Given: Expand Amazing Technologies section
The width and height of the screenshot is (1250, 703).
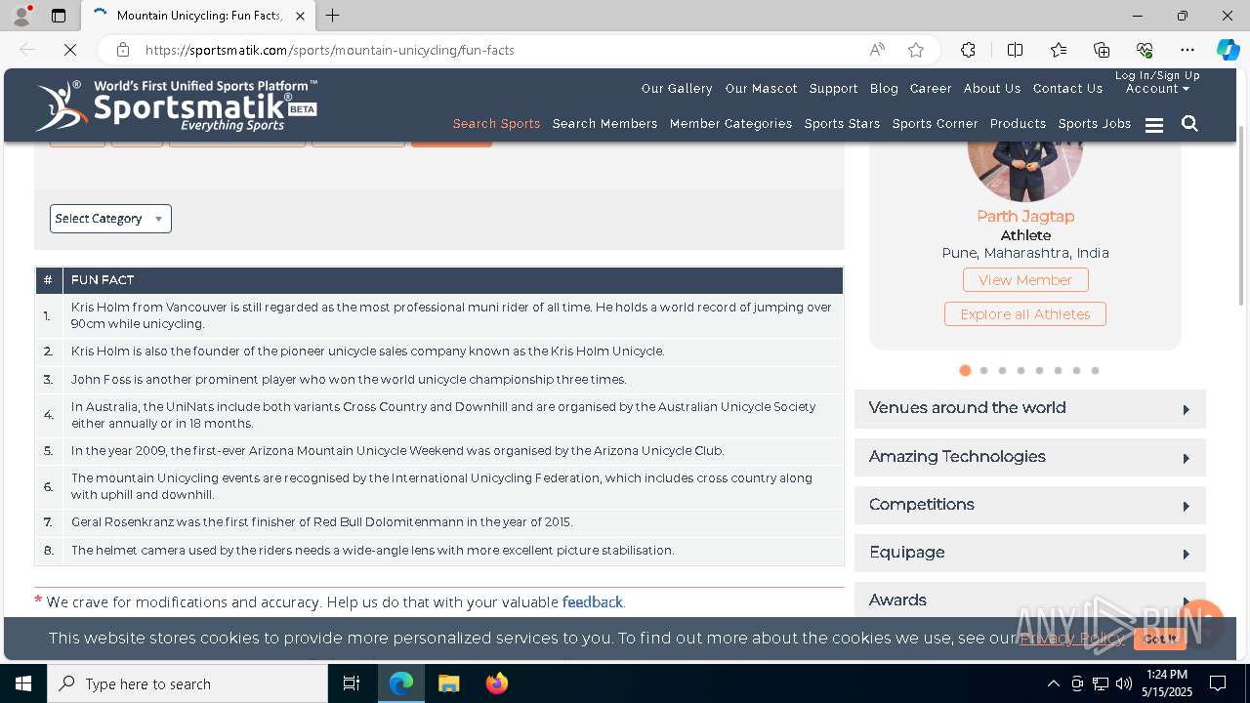Looking at the screenshot, I should pyautogui.click(x=1030, y=457).
